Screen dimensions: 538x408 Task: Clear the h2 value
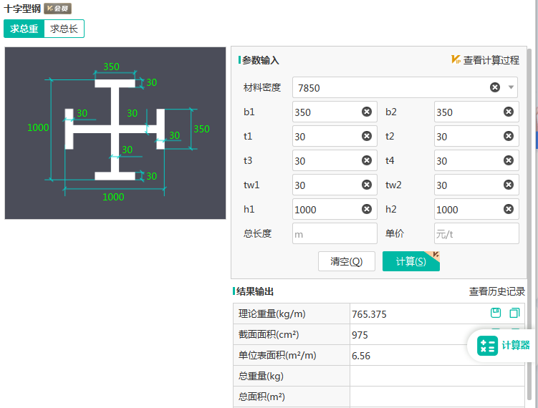coord(509,209)
